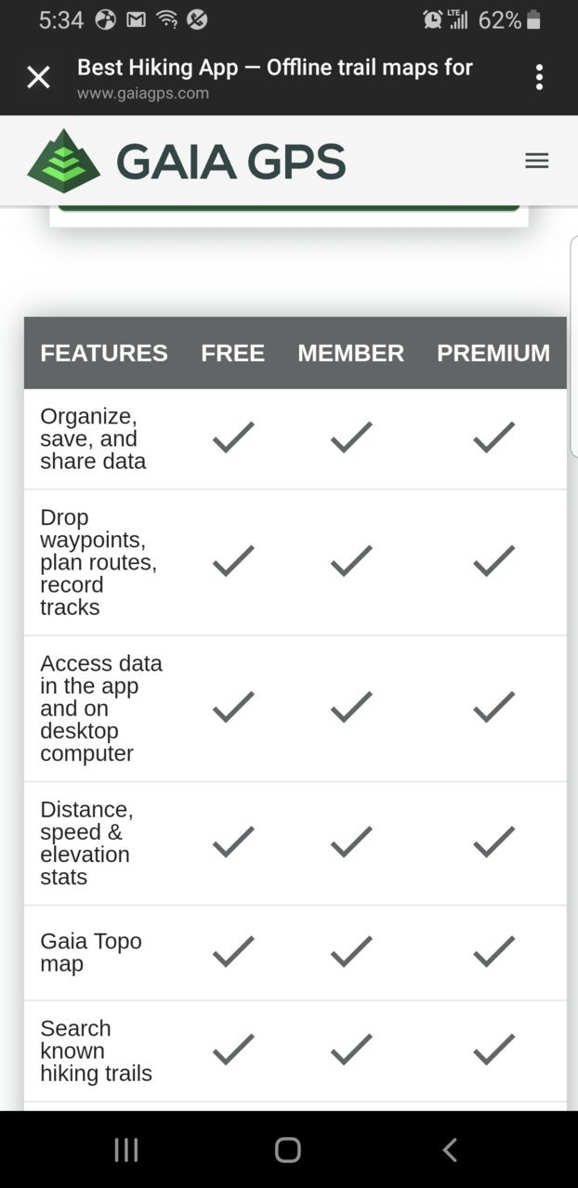Tap the Gaia Topo map feature label
The image size is (578, 1188).
(91, 952)
